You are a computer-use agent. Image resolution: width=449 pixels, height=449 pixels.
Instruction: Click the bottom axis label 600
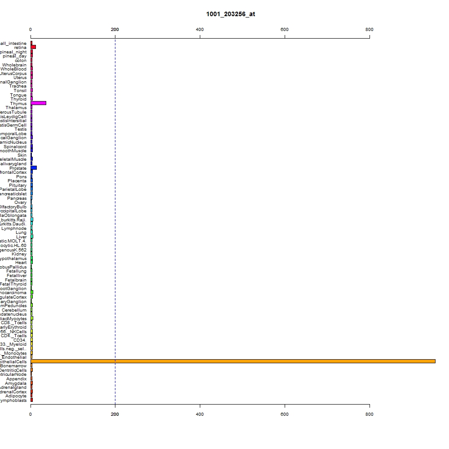(284, 414)
